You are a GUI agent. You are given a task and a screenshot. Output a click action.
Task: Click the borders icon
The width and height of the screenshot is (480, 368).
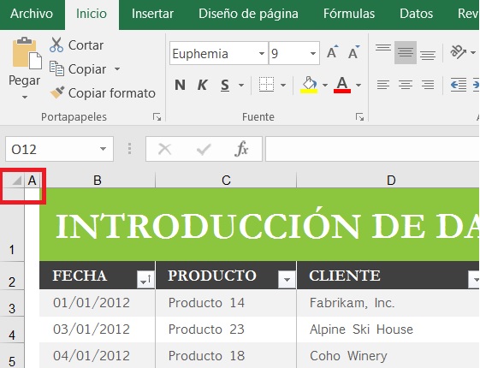click(266, 85)
